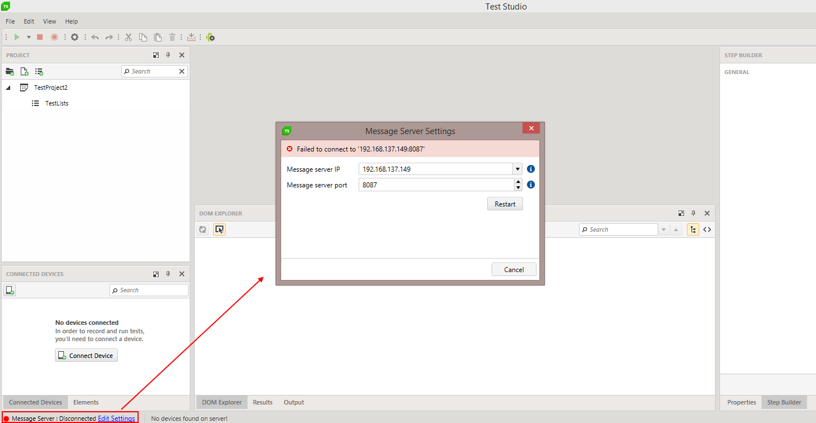Float the Connected Devices panel
Screen dimensions: 816x423
[156, 274]
